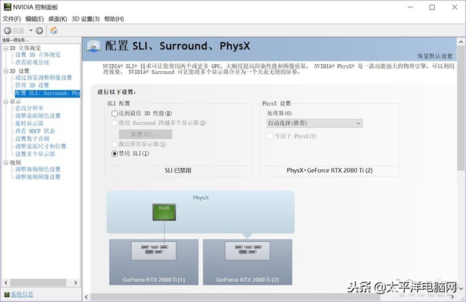Click the Back arrow toolbar icon

tap(8, 30)
